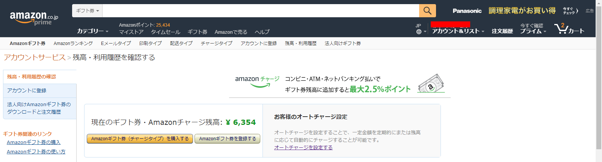Click Amazonギフト券を登録する button
This screenshot has height=162, width=602.
tap(228, 139)
